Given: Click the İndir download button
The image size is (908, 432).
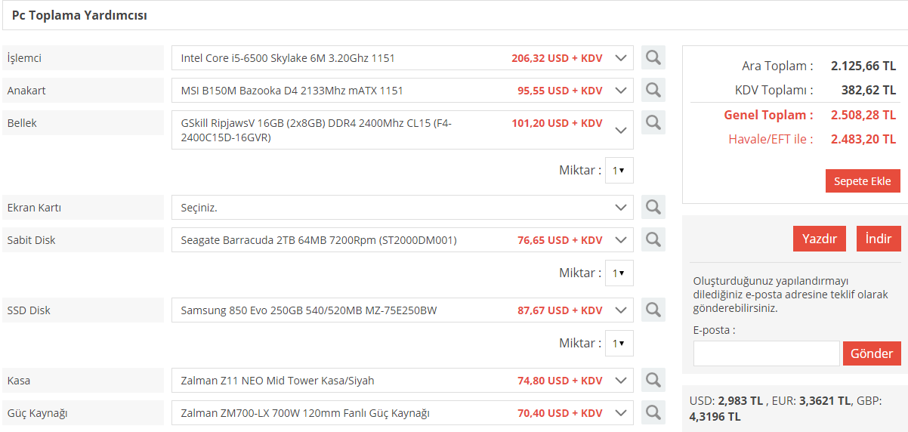Looking at the screenshot, I should tap(879, 239).
